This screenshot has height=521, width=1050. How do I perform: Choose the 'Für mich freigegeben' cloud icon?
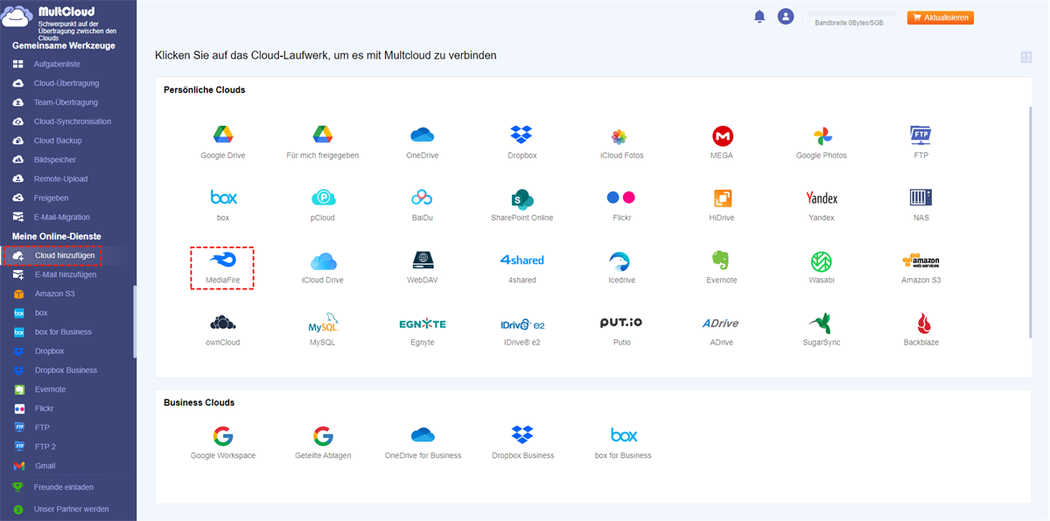click(x=323, y=135)
